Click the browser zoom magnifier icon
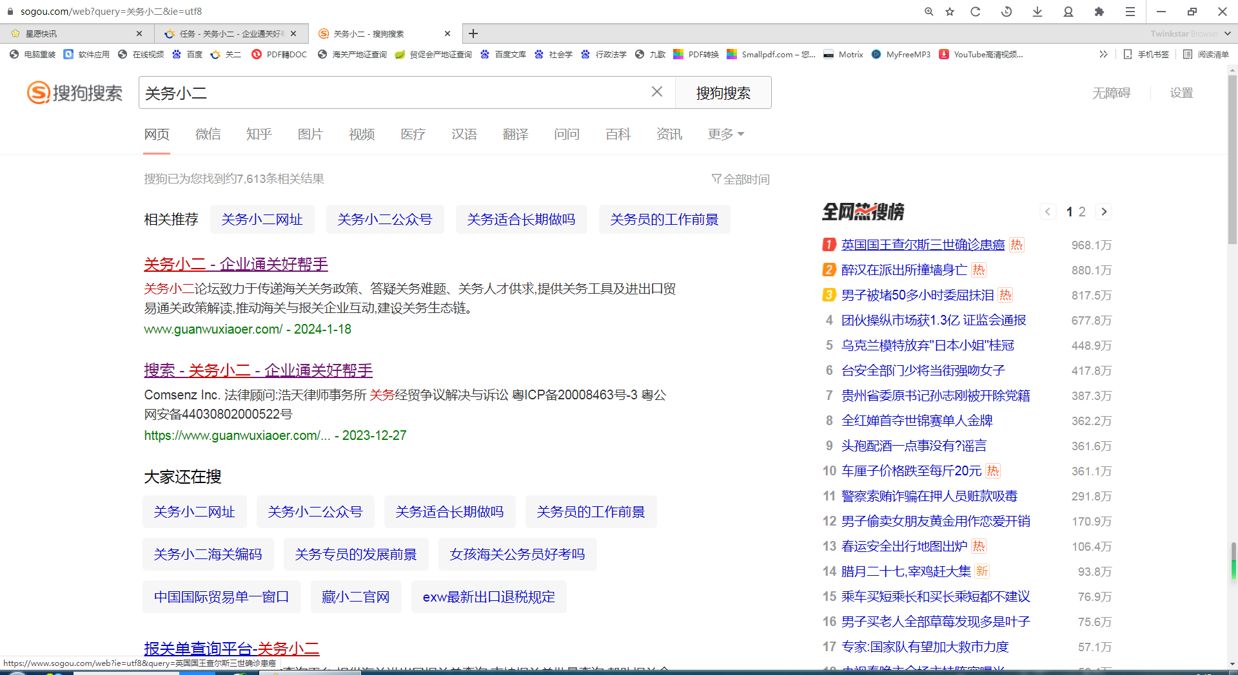This screenshot has width=1238, height=675. (x=928, y=12)
